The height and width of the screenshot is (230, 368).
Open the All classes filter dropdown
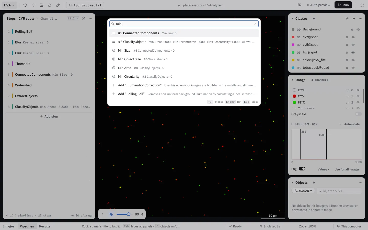(x=303, y=191)
